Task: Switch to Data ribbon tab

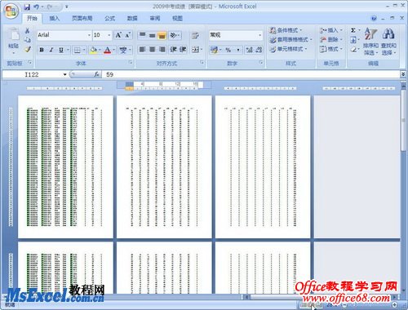Action: click(132, 18)
